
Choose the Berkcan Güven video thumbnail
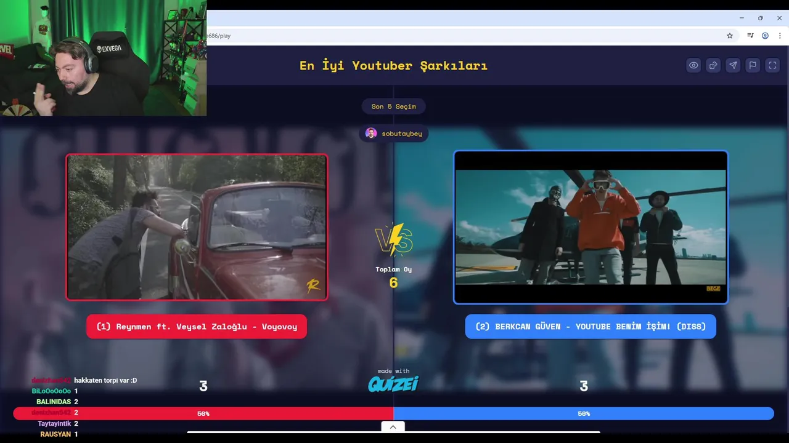(x=591, y=227)
